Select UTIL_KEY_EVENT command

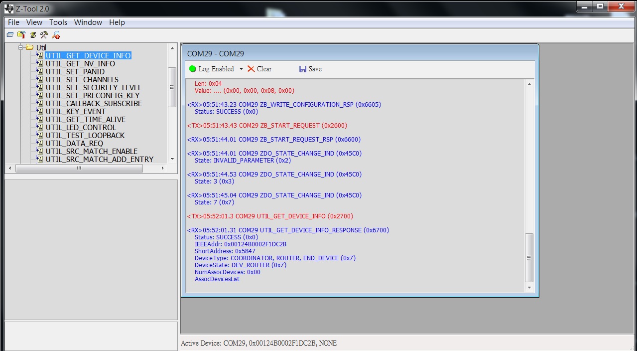(x=76, y=111)
